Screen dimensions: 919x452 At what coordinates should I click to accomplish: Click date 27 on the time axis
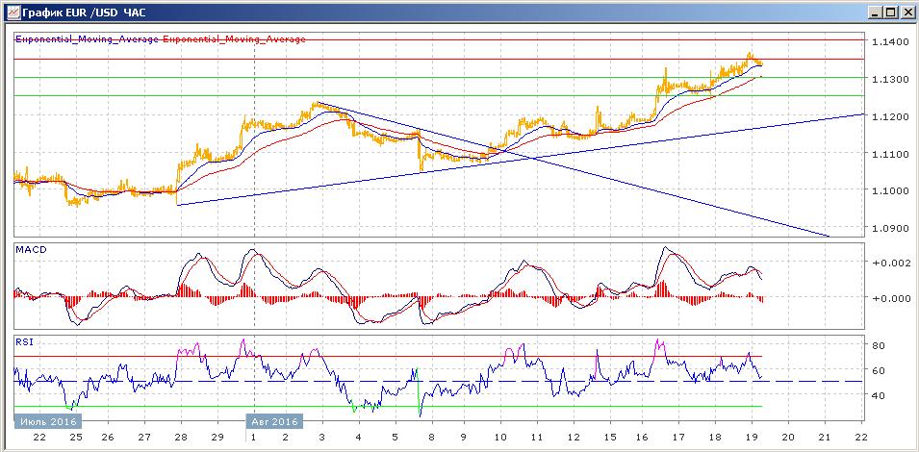(x=144, y=437)
